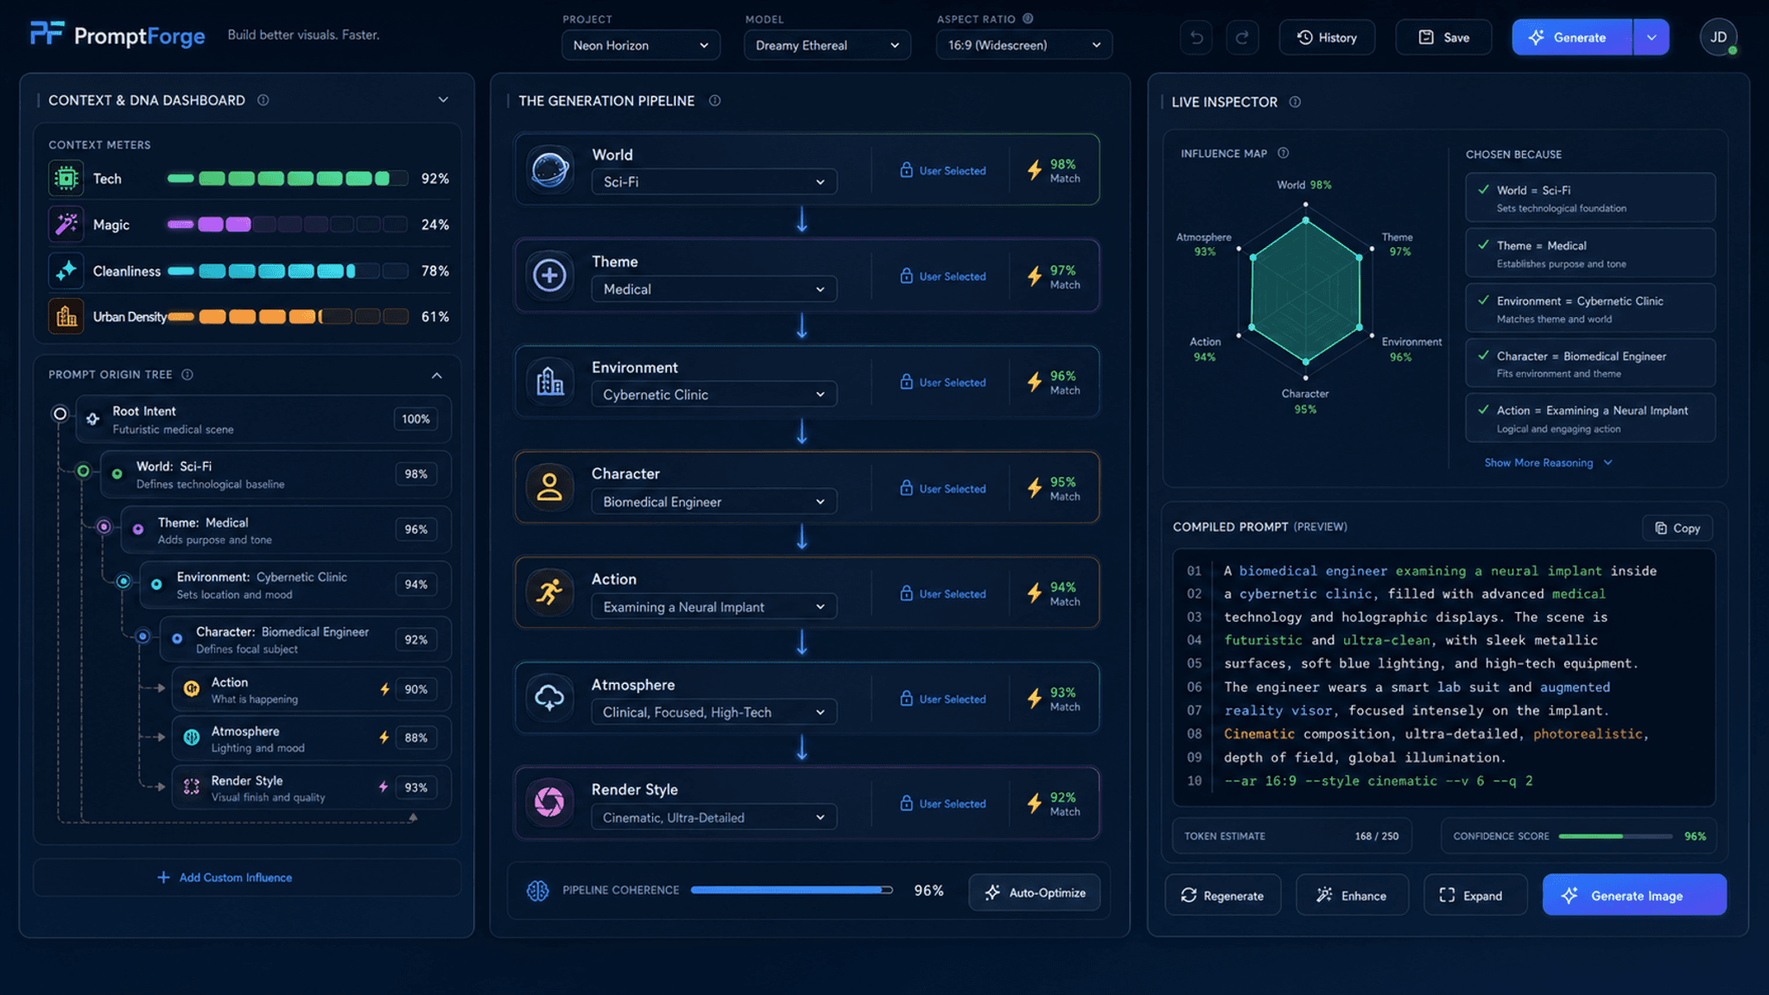Select the Render Style tree item
1769x995 pixels.
(x=312, y=788)
